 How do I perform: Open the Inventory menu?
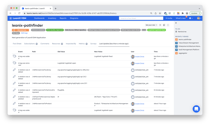(x=52, y=18)
